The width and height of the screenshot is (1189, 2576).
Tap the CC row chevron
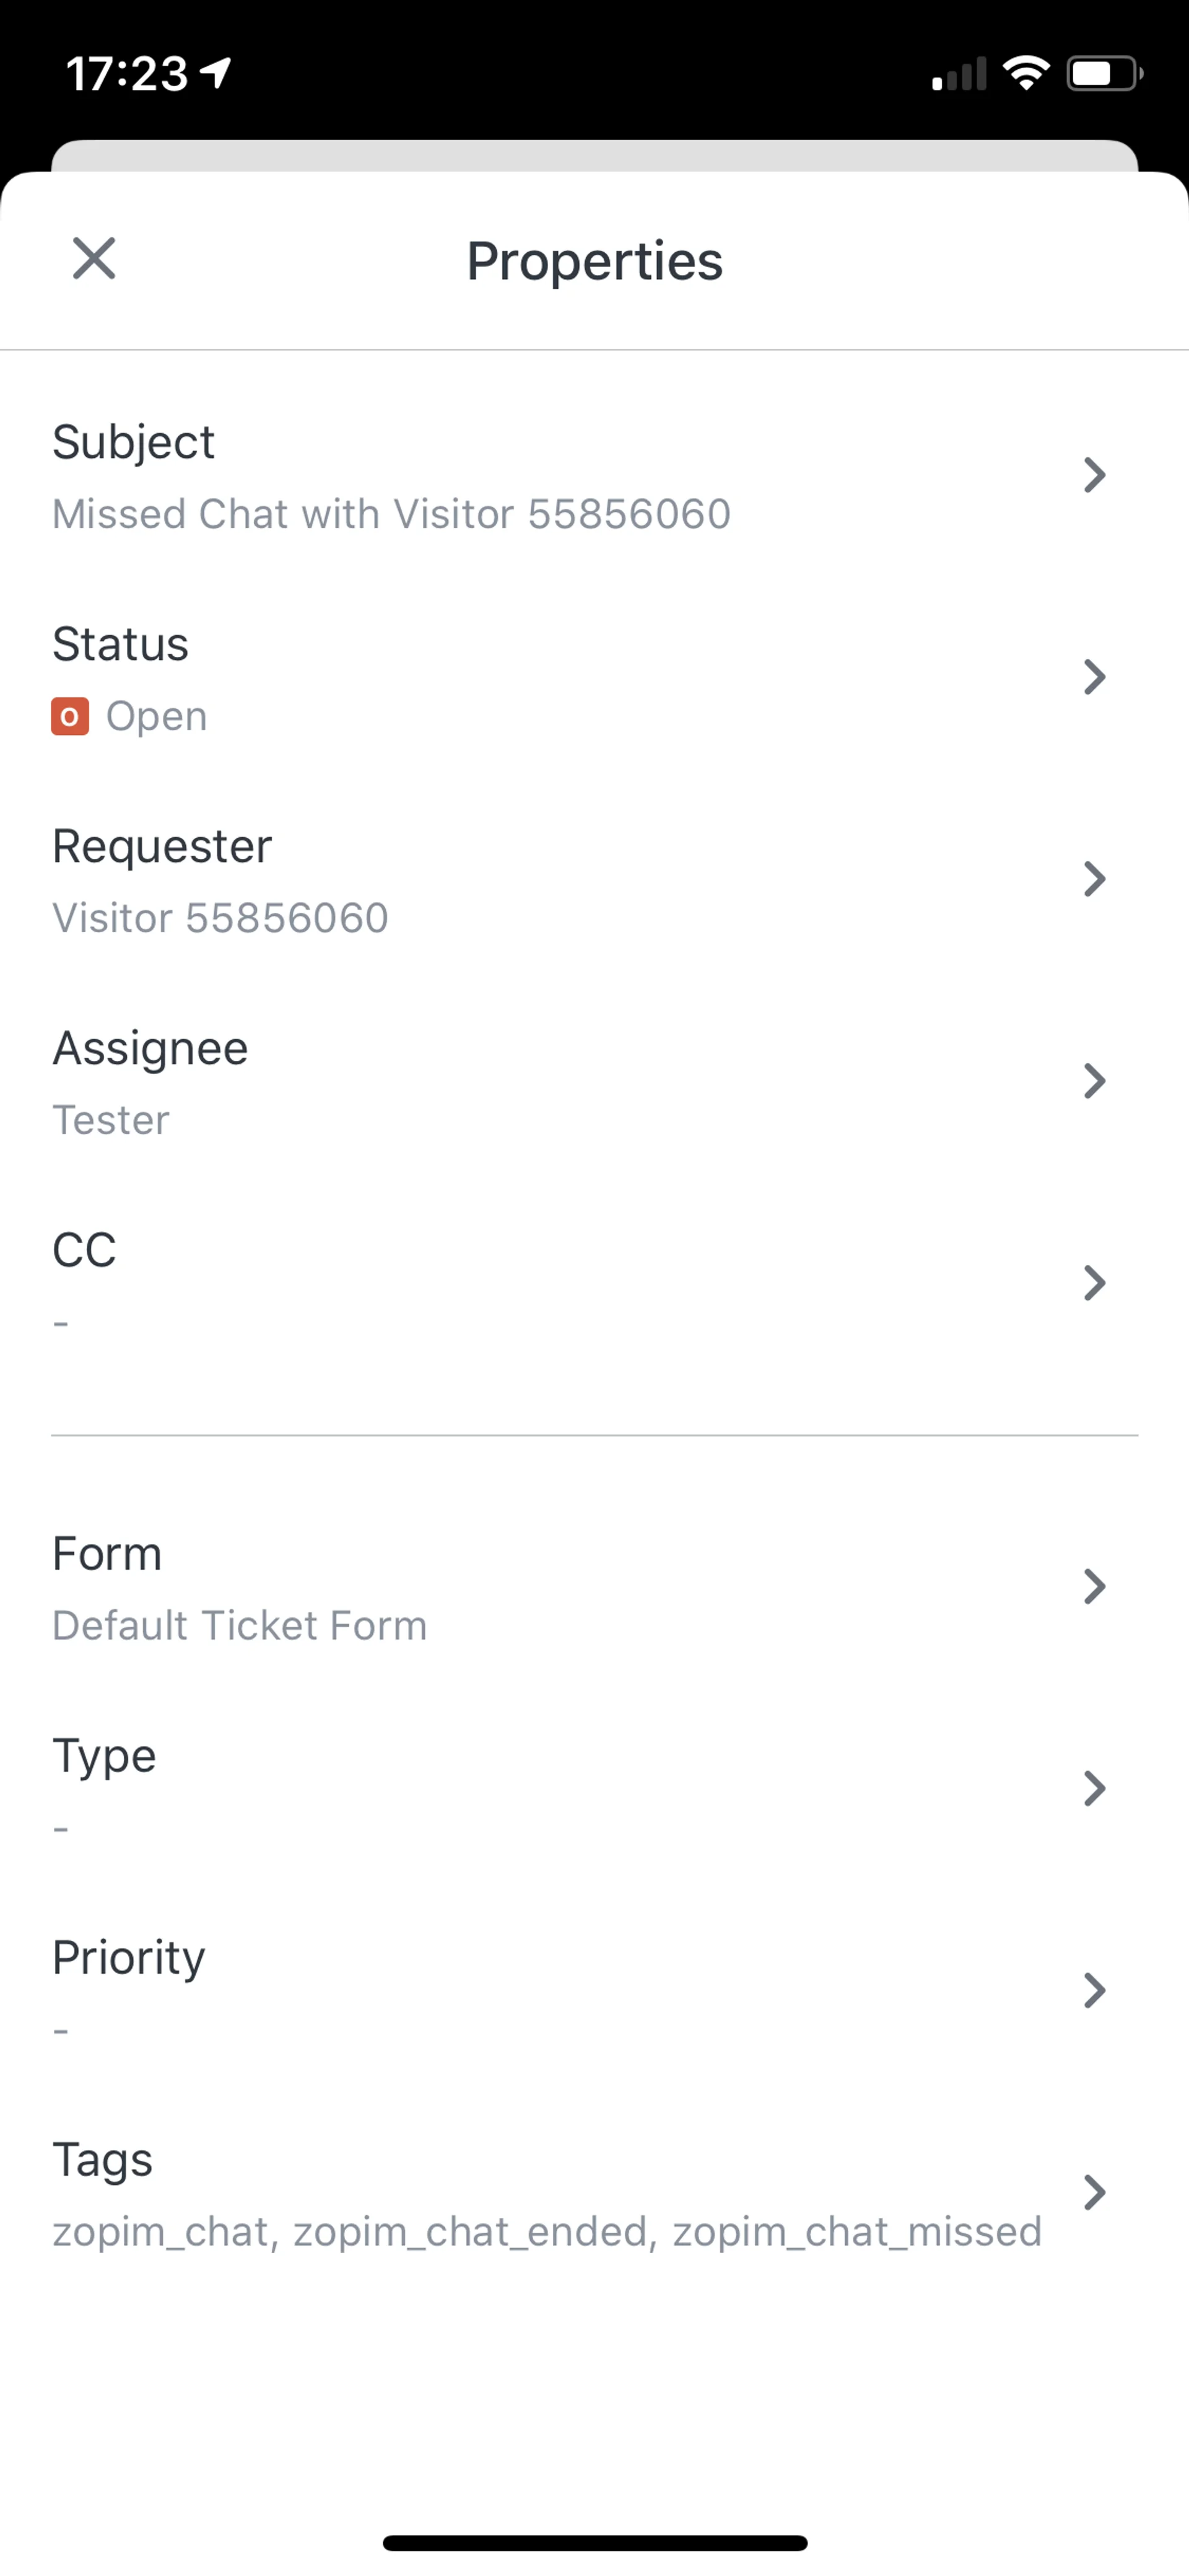pyautogui.click(x=1094, y=1283)
